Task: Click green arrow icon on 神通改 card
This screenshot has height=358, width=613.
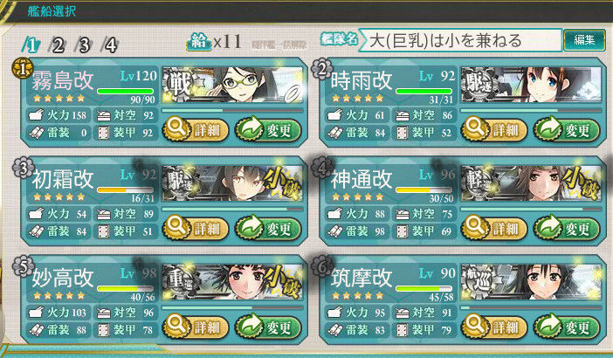Action: tap(547, 227)
